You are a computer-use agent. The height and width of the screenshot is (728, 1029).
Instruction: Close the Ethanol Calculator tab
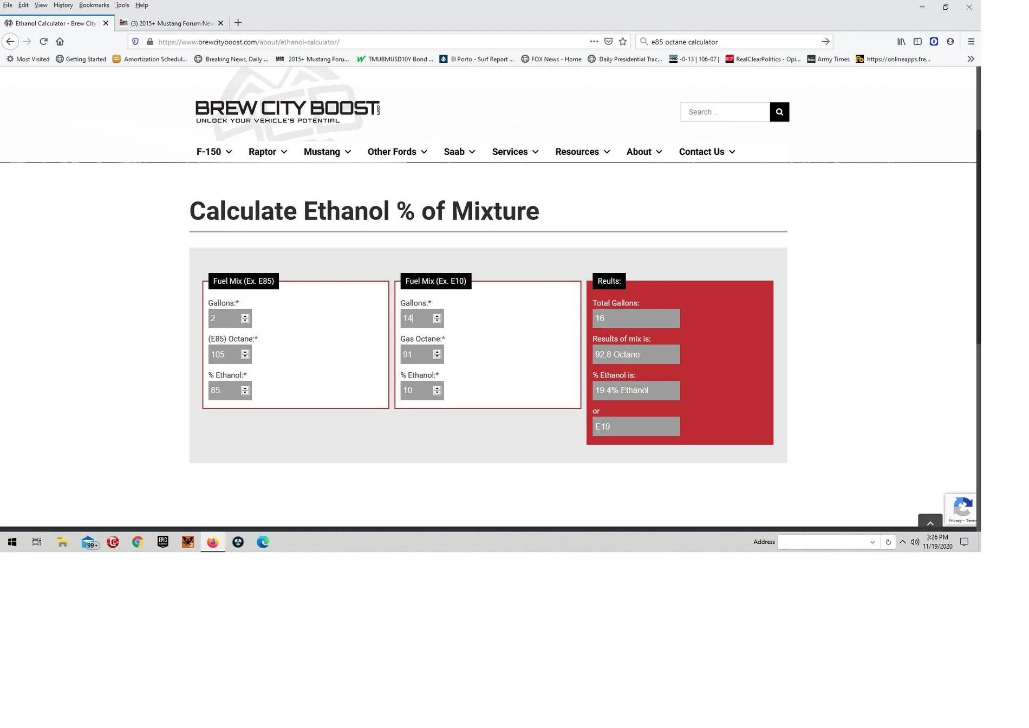(x=106, y=23)
